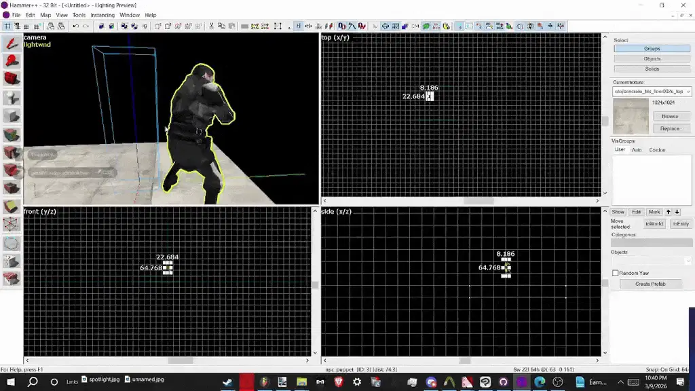Image resolution: width=695 pixels, height=391 pixels.
Task: Switch to the Cordon VisGroups tab
Action: [x=657, y=150]
